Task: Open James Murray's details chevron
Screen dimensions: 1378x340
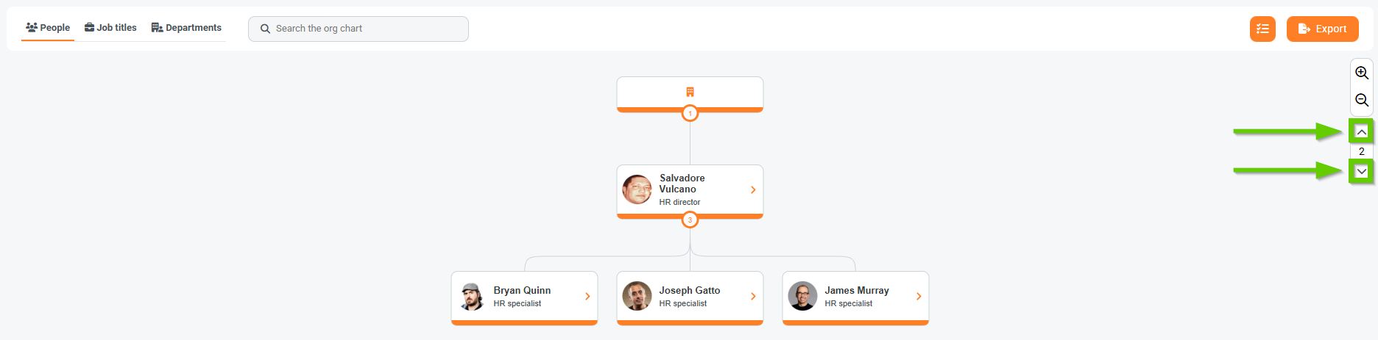Action: (x=919, y=296)
